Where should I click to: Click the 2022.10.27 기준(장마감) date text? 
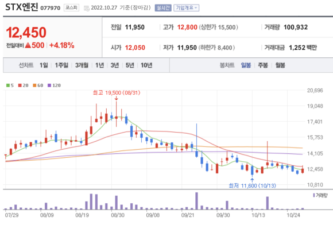tap(121, 8)
